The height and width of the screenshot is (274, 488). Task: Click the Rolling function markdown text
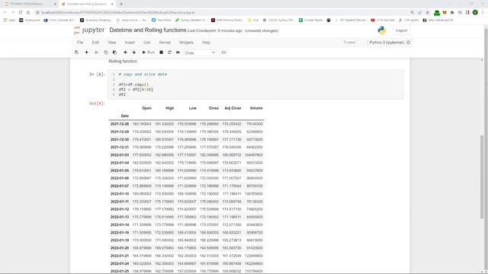[123, 61]
